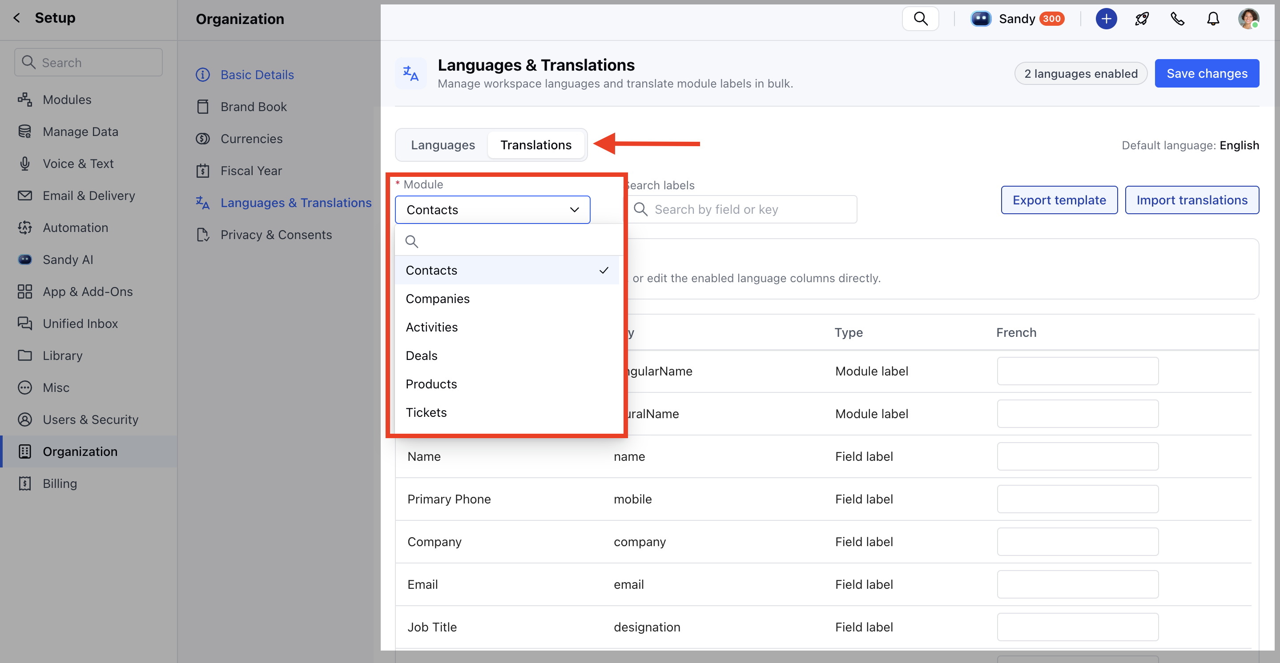Select Deals in module list
The width and height of the screenshot is (1280, 663).
click(x=507, y=355)
